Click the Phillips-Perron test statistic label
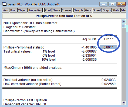This screenshot has width=128, height=107. coord(24,47)
